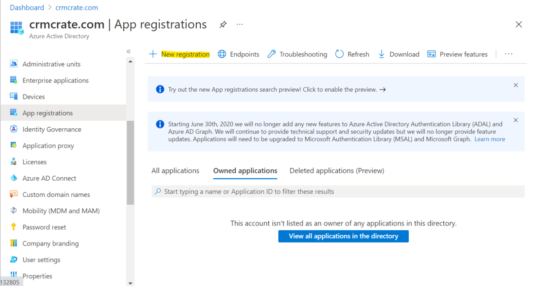
Task: Open Preview features
Action: coord(457,54)
